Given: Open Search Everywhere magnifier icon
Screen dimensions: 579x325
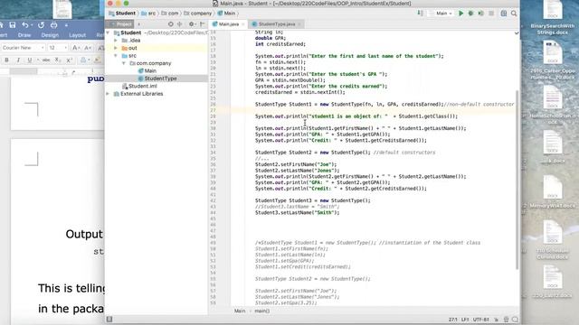Looking at the screenshot, I should coord(514,14).
